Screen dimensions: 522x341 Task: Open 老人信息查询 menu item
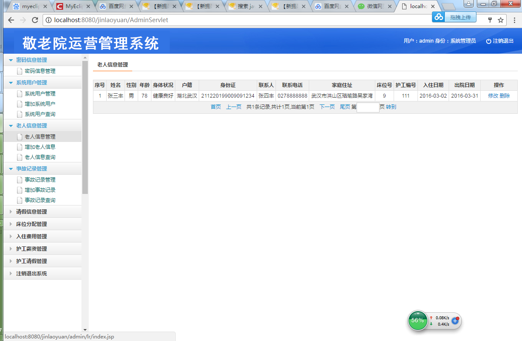(40, 157)
